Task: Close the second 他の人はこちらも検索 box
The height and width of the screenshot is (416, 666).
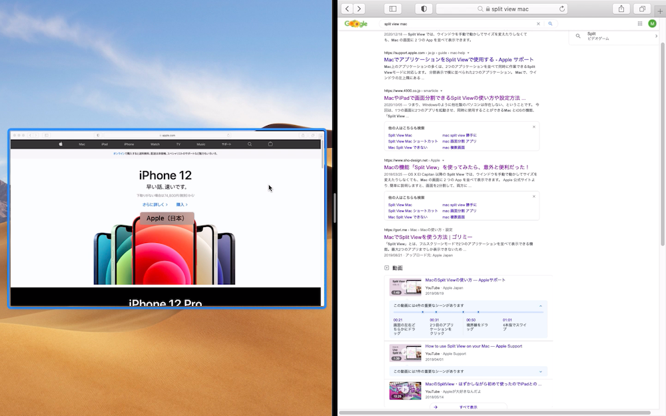Action: (534, 196)
